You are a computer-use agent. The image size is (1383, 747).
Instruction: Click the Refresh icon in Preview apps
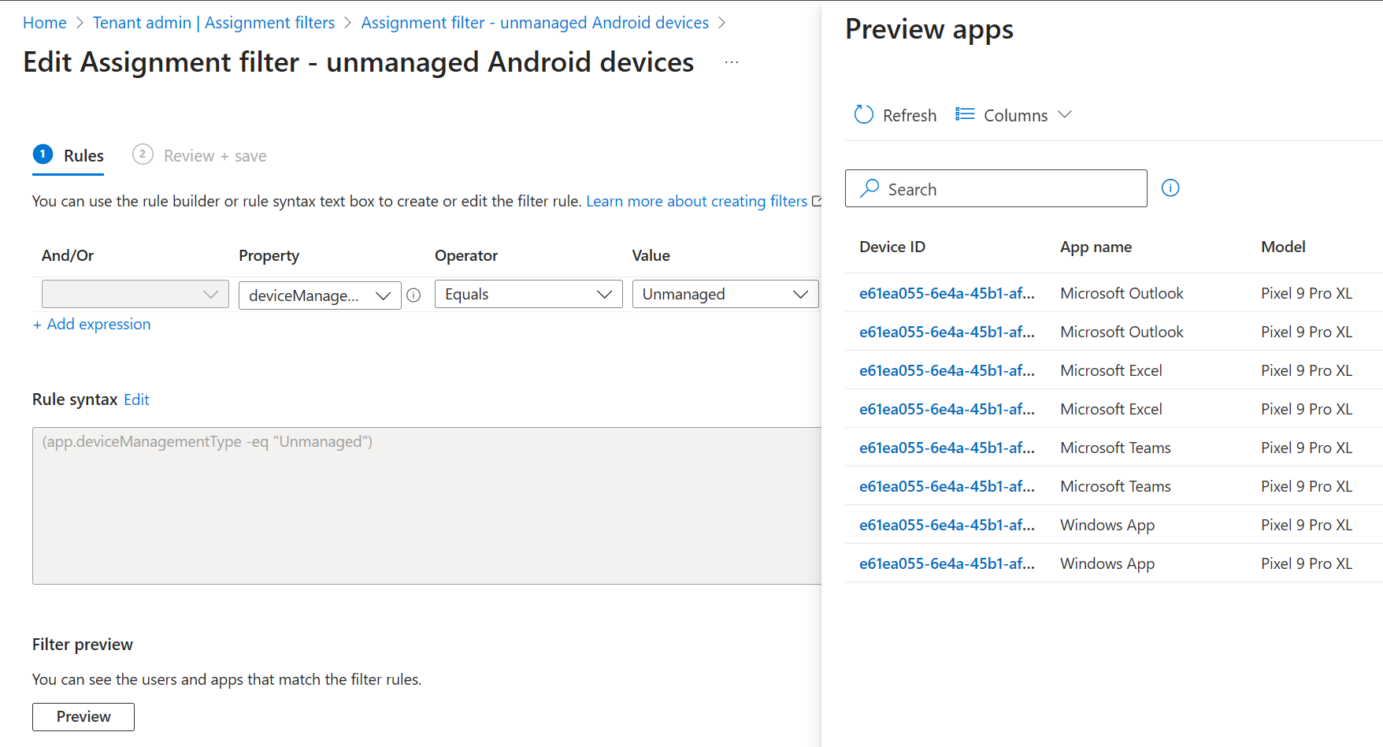864,115
